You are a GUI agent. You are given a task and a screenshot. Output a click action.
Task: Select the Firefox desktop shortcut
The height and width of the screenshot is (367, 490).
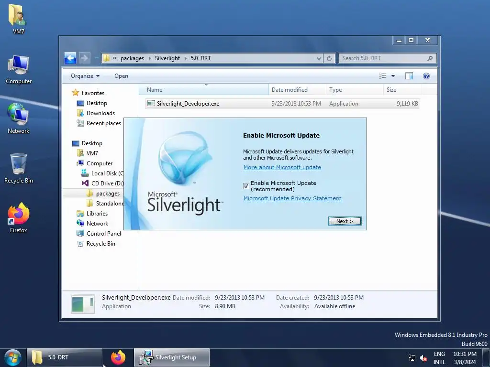(x=19, y=218)
